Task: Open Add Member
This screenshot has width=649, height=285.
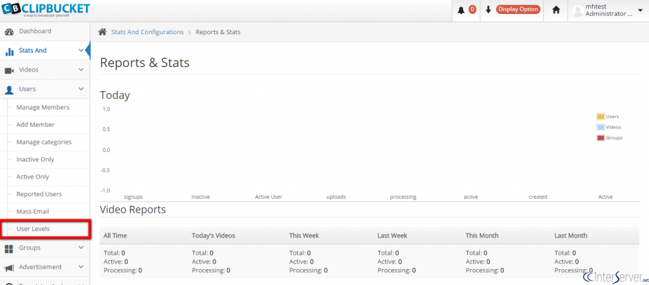Action: 35,125
